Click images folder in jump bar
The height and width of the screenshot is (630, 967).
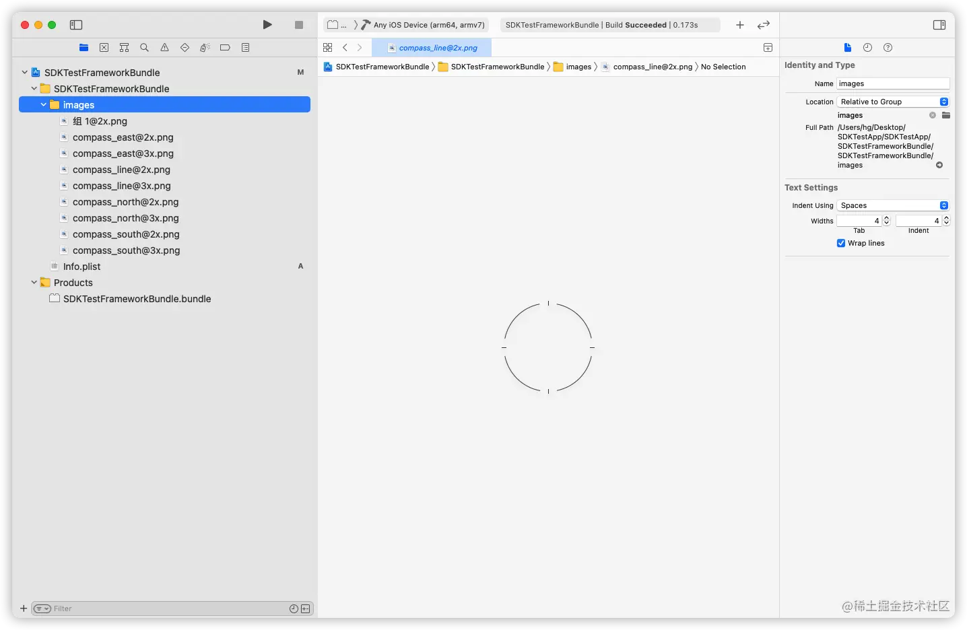[x=572, y=67]
